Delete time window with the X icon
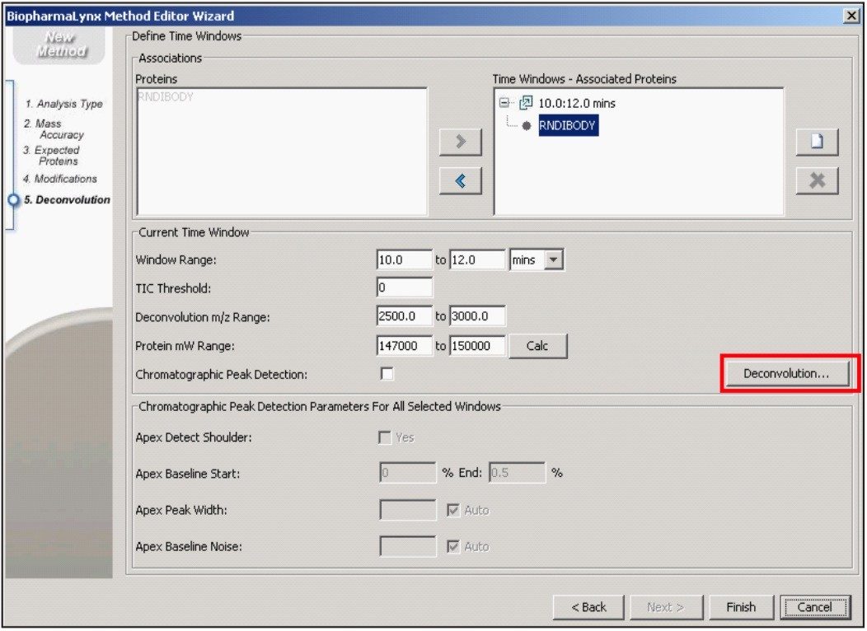867x631 pixels. coord(818,180)
